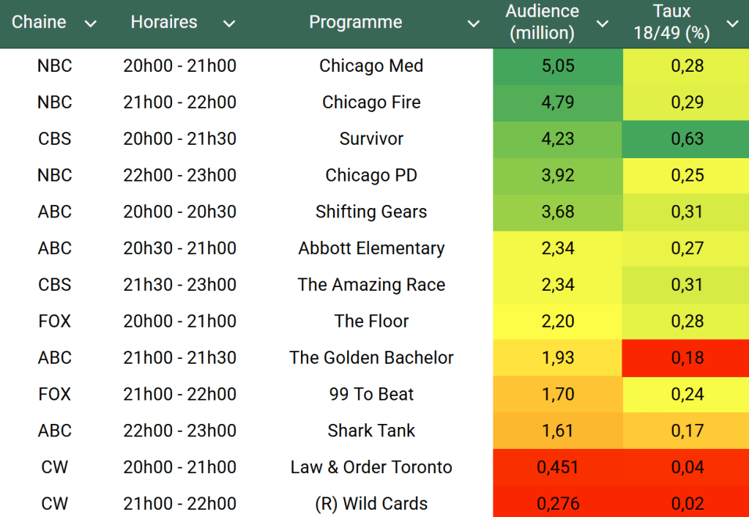Select the 99 To Beat audience value

557,394
